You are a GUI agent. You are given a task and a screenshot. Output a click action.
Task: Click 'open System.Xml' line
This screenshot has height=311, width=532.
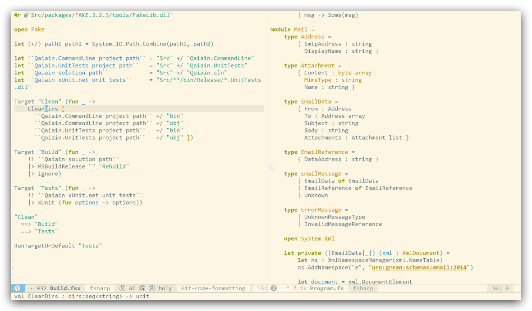(x=309, y=238)
